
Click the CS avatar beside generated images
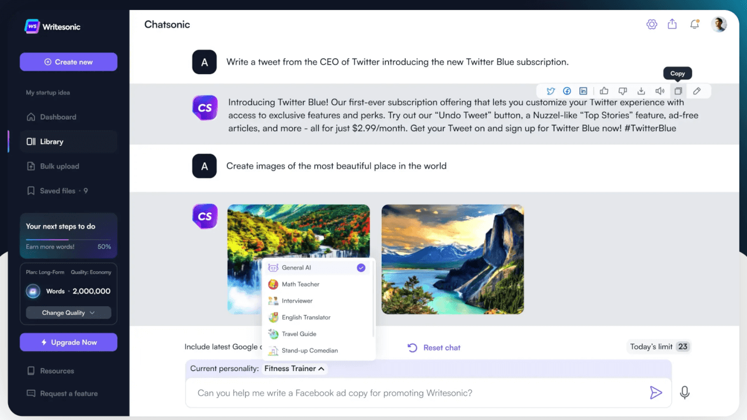pos(205,216)
